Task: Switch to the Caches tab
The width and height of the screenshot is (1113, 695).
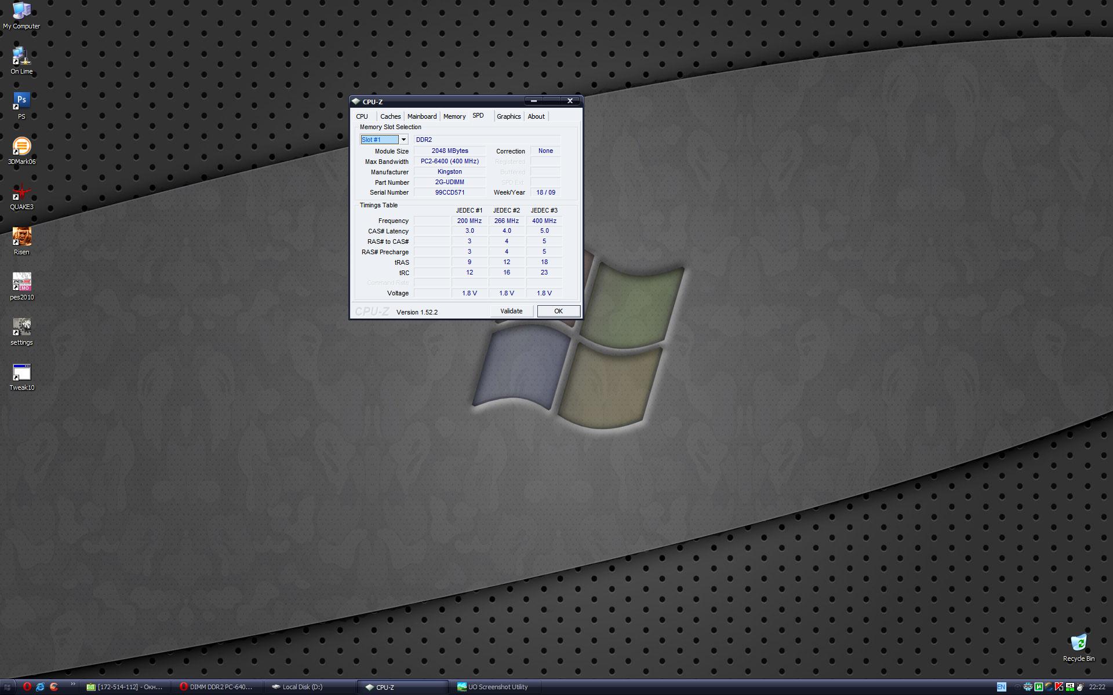Action: pyautogui.click(x=390, y=116)
